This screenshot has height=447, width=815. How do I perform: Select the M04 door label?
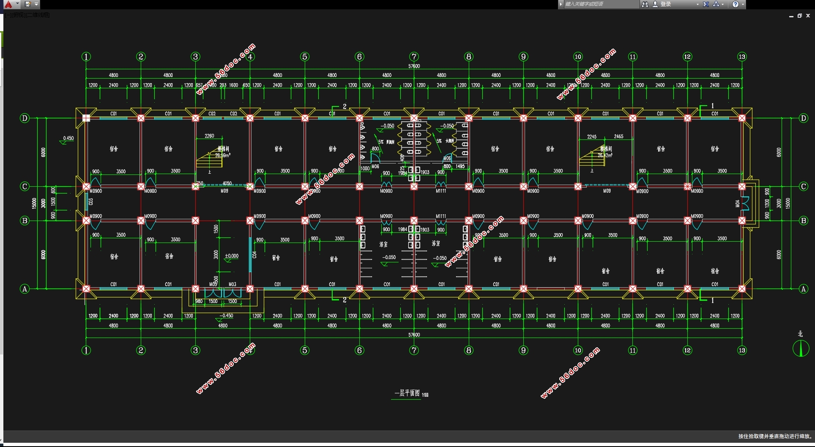point(738,204)
